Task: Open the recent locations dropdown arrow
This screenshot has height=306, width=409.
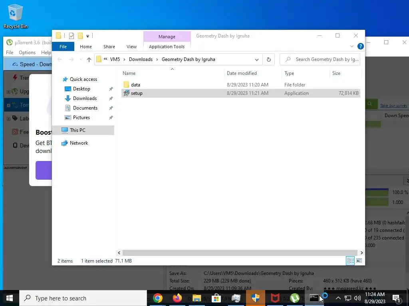Action: click(x=81, y=60)
